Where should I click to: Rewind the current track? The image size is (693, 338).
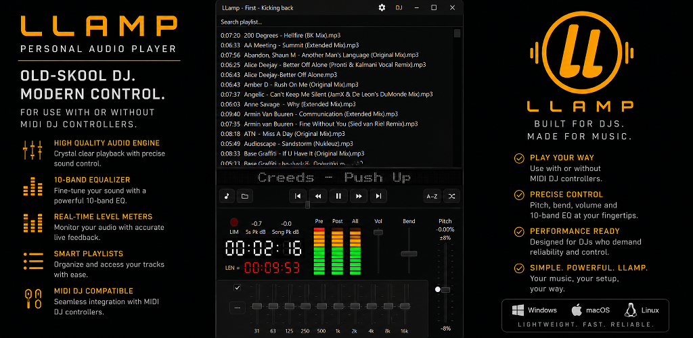(318, 196)
